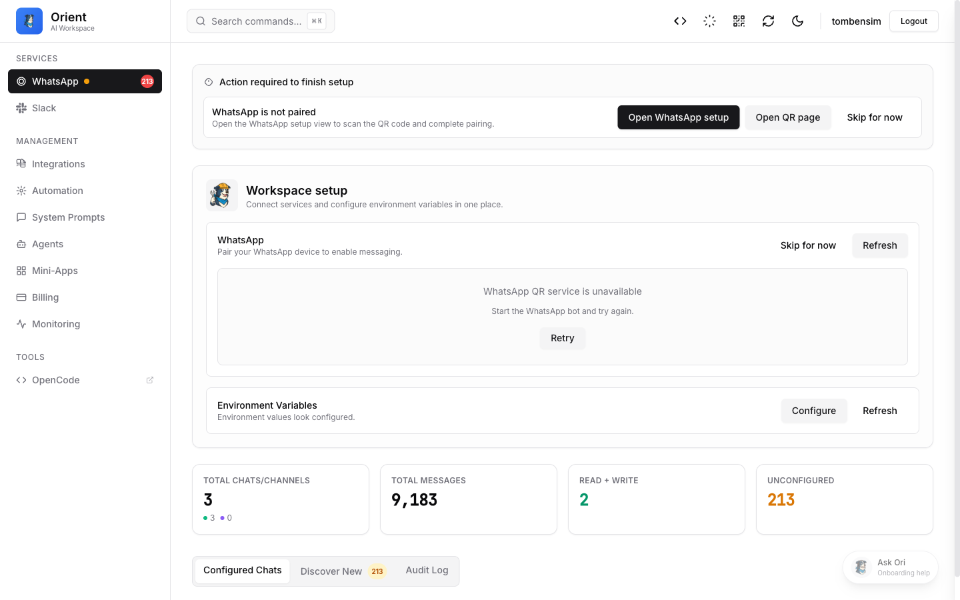Image resolution: width=960 pixels, height=600 pixels.
Task: Click the Logout button
Action: [x=913, y=21]
